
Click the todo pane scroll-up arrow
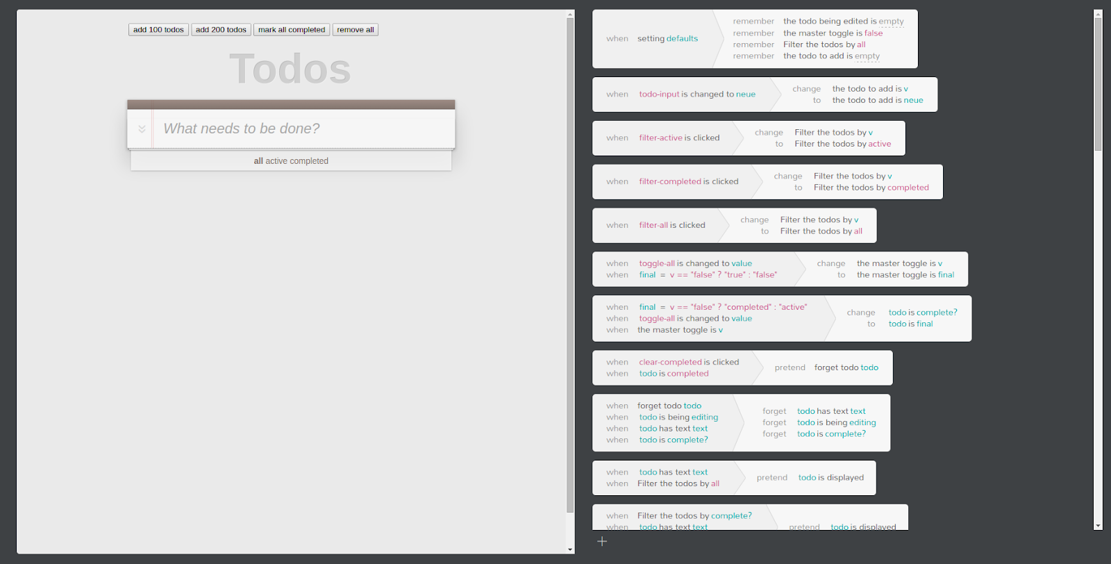click(x=570, y=14)
